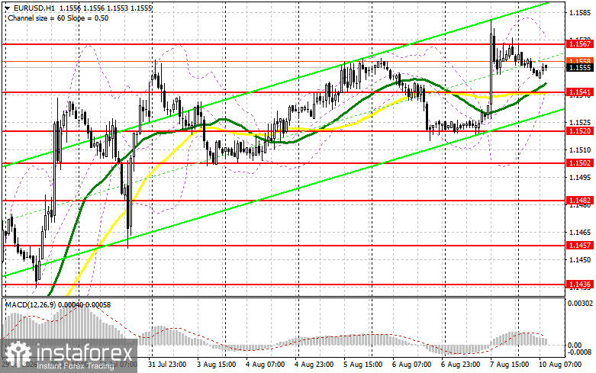
Task: Select the 1.1520 red level label
Action: tap(579, 131)
